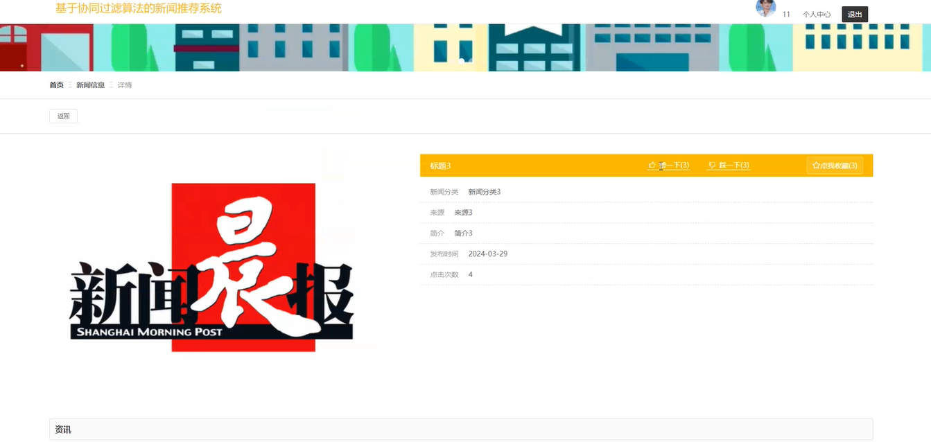The height and width of the screenshot is (442, 931).
Task: Click the 新闻分类 field label
Action: pos(444,192)
